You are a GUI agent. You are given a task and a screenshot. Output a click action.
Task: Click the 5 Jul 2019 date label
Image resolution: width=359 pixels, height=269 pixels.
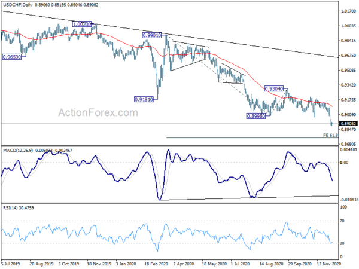tap(11, 264)
